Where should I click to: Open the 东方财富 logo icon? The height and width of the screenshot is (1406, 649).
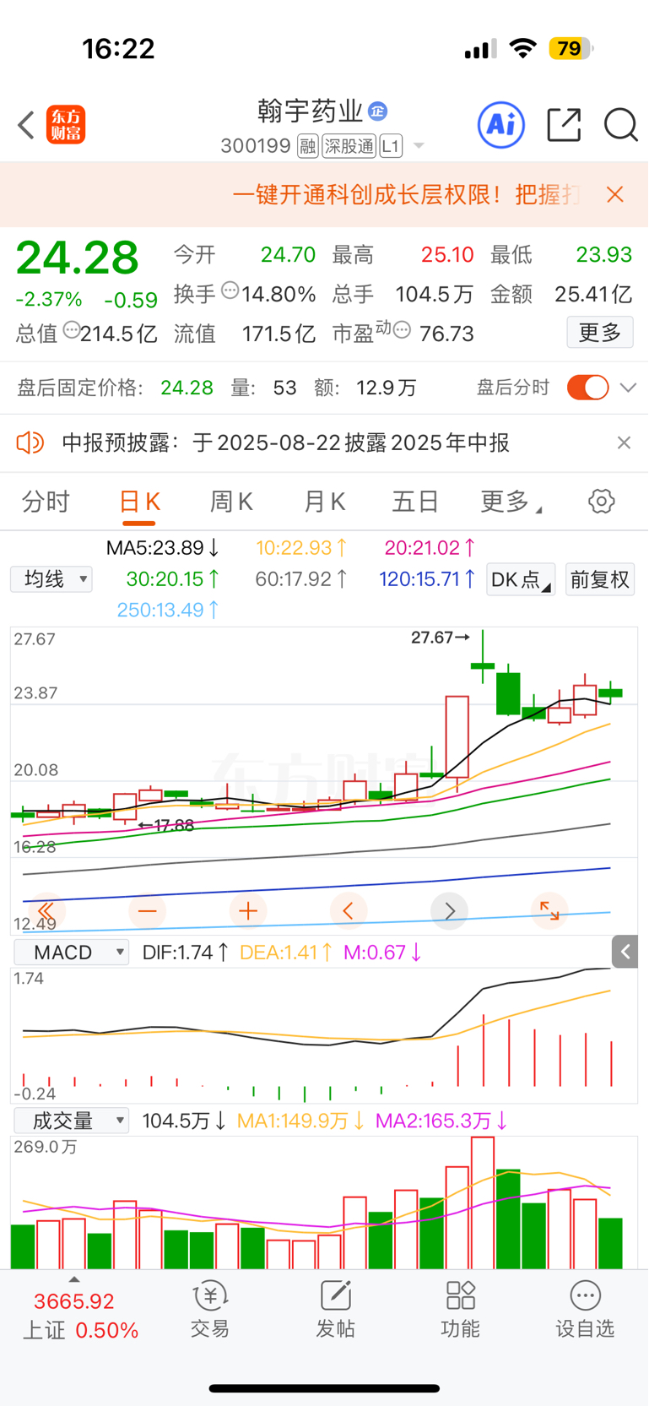pyautogui.click(x=66, y=125)
